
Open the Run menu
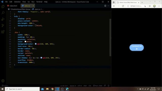tap(33, 2)
